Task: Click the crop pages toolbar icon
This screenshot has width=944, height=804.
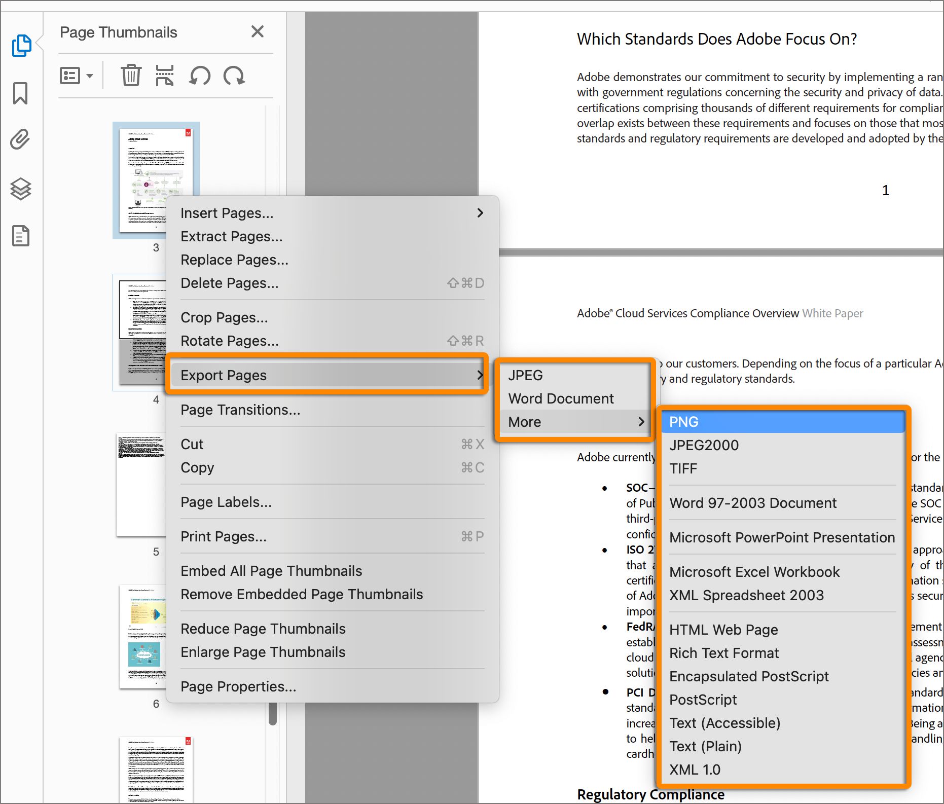Action: pyautogui.click(x=164, y=76)
